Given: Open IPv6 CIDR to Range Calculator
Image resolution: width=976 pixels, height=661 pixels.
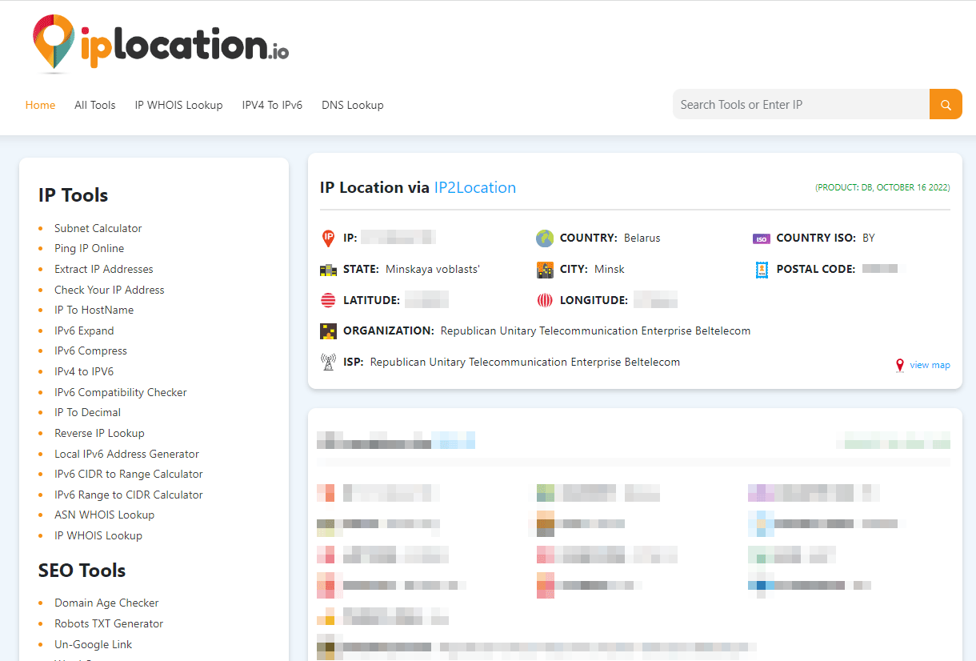Looking at the screenshot, I should click(x=129, y=474).
